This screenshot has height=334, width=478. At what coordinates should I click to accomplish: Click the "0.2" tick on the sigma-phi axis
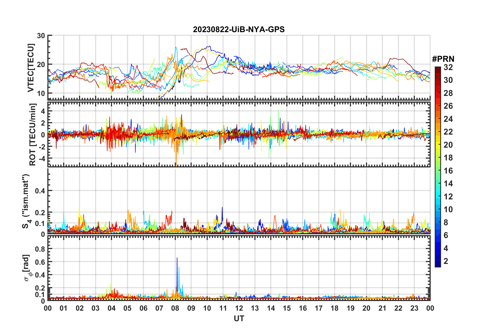pos(40,288)
